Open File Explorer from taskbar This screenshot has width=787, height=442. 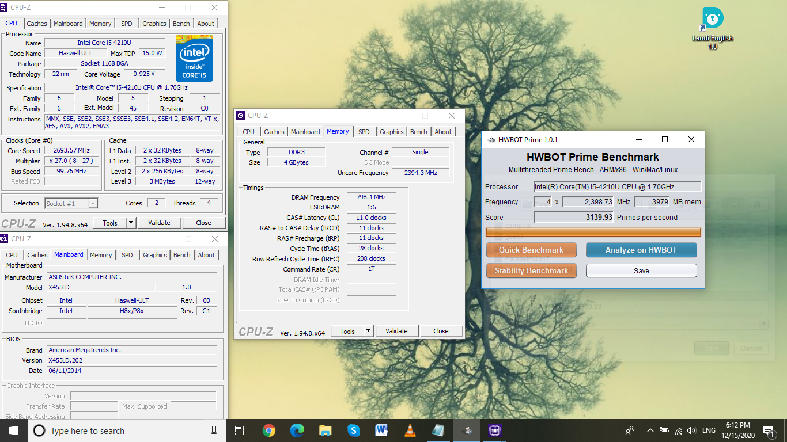coord(326,430)
